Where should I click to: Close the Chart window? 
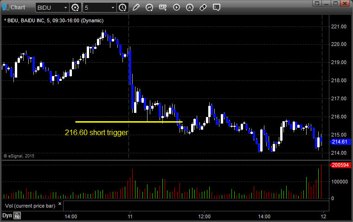(x=345, y=3)
